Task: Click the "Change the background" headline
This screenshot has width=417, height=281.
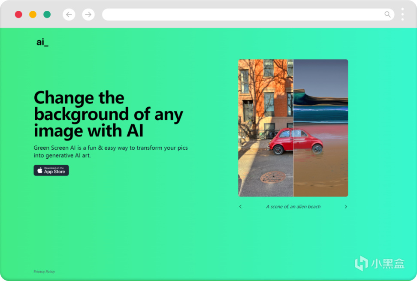Action: [x=108, y=114]
